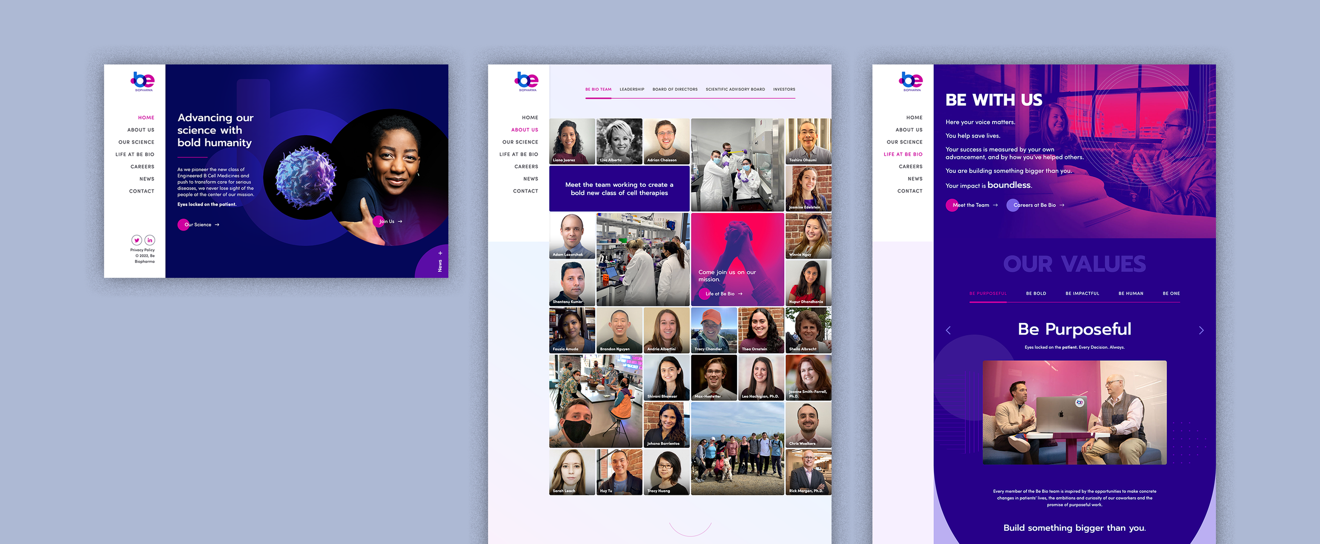The height and width of the screenshot is (544, 1320).
Task: Click Join Us button on home hero
Action: 388,222
